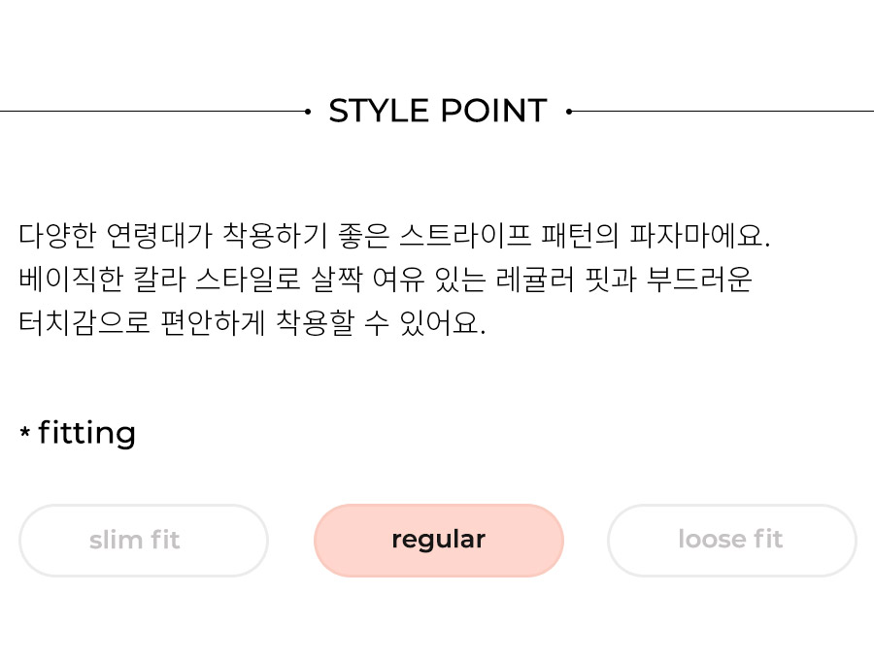Pick the loose fit option
Viewport: 874px width, 660px height.
[x=732, y=541]
